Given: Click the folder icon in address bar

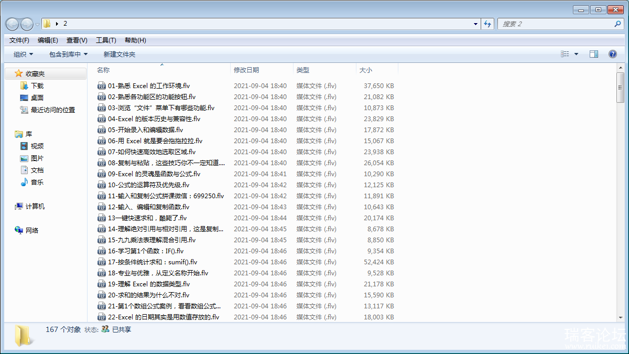Looking at the screenshot, I should (47, 24).
